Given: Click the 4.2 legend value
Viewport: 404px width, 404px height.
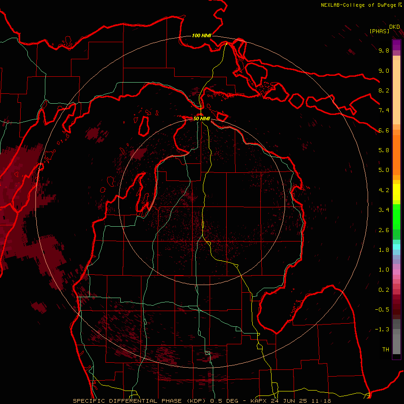Looking at the screenshot, I should pos(384,190).
